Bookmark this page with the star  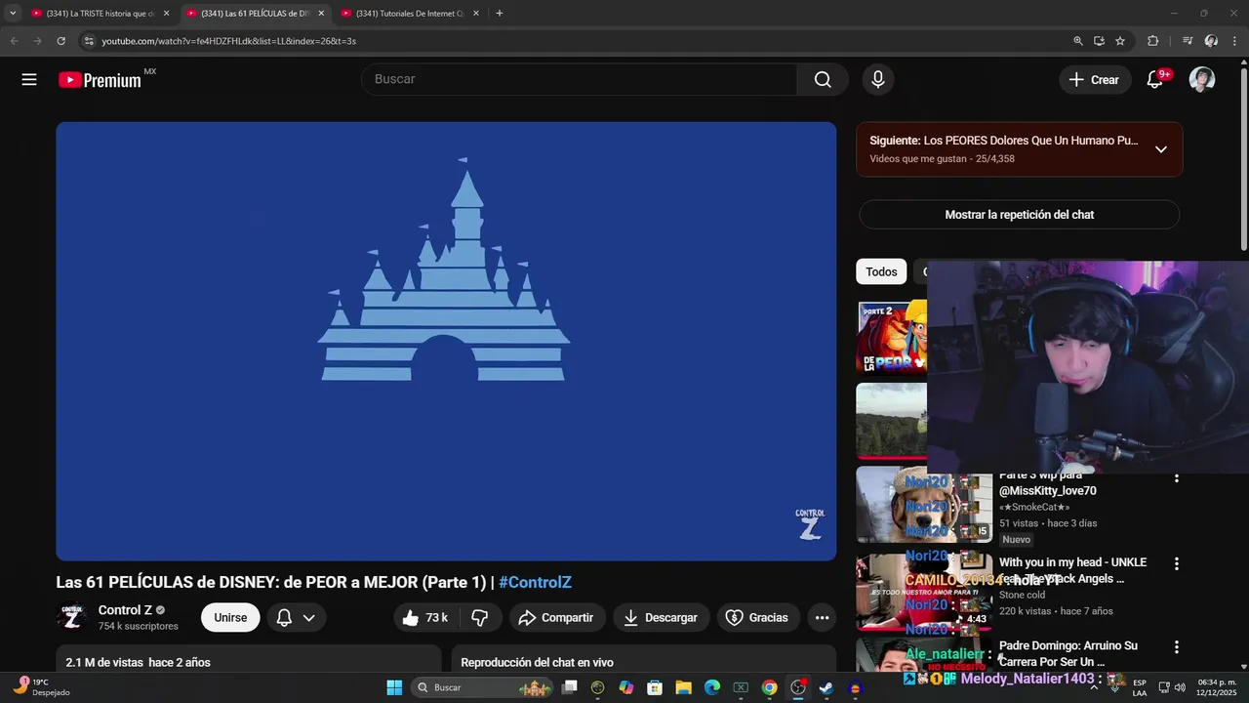1120,41
